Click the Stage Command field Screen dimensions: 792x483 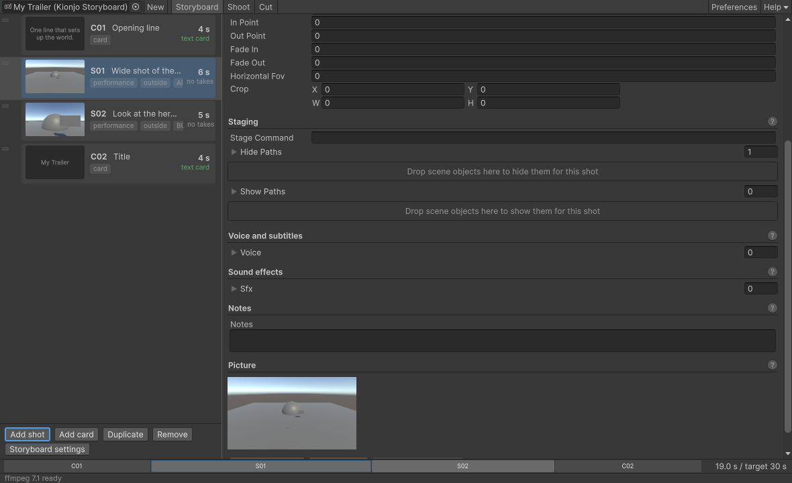pos(544,138)
